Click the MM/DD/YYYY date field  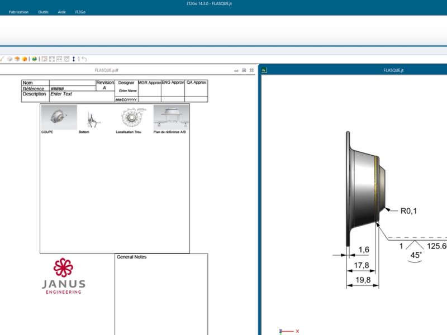click(126, 100)
